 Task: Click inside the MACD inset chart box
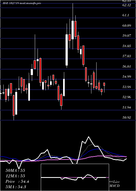point(75,177)
